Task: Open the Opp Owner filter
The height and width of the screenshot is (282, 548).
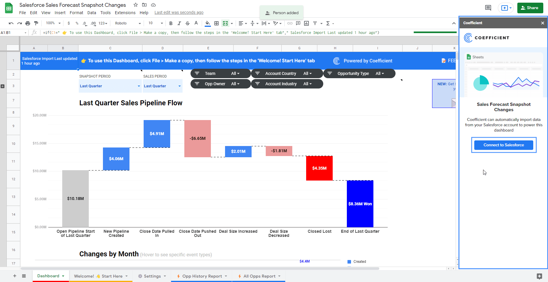Action: [x=221, y=84]
